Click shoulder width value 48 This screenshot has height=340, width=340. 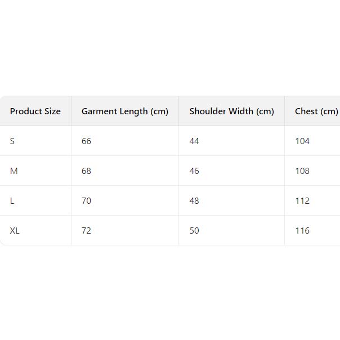[x=194, y=201]
